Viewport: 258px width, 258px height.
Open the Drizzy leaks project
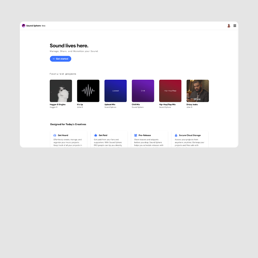[x=197, y=91]
